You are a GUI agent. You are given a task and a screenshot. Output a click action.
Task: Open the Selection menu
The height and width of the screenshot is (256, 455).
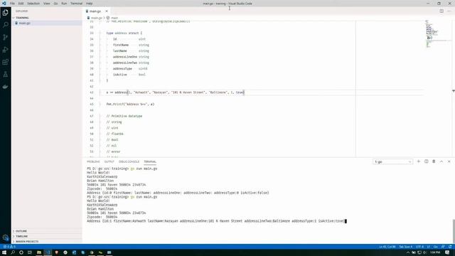[x=33, y=4]
